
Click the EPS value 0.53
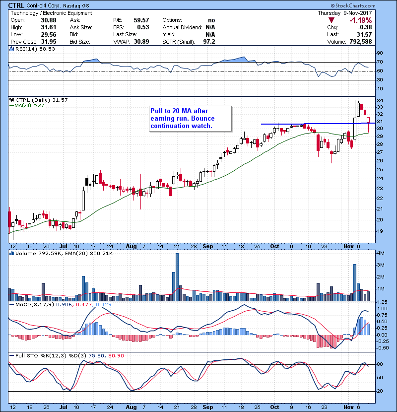(143, 27)
